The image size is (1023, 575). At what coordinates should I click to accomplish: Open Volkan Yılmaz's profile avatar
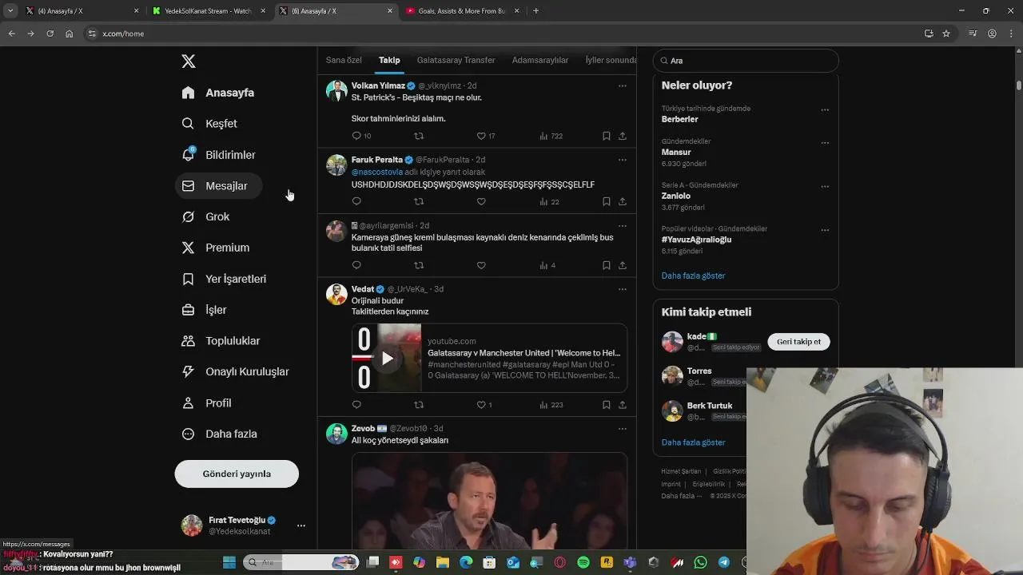(x=336, y=90)
